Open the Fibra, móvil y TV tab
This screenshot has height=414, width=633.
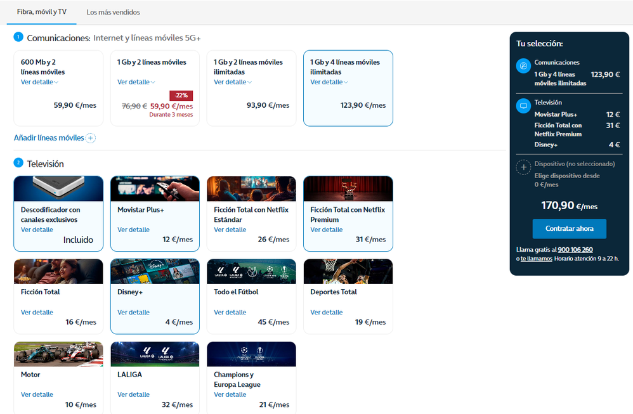pyautogui.click(x=41, y=12)
